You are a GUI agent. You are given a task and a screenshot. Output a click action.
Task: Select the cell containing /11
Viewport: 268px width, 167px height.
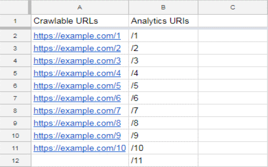pos(163,160)
